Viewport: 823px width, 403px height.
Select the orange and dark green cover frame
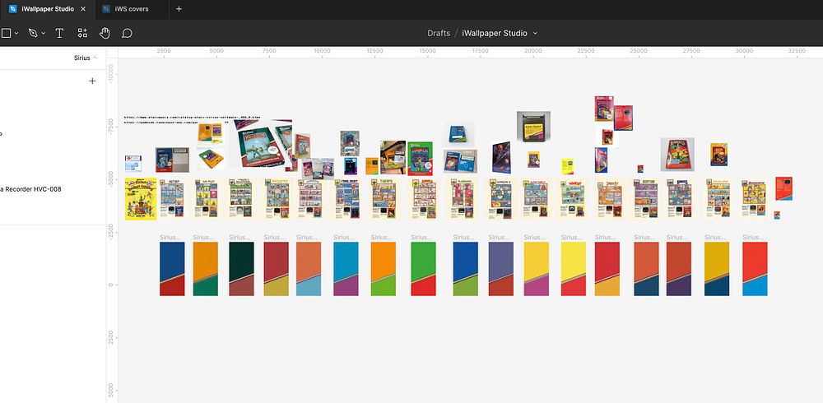coord(205,269)
